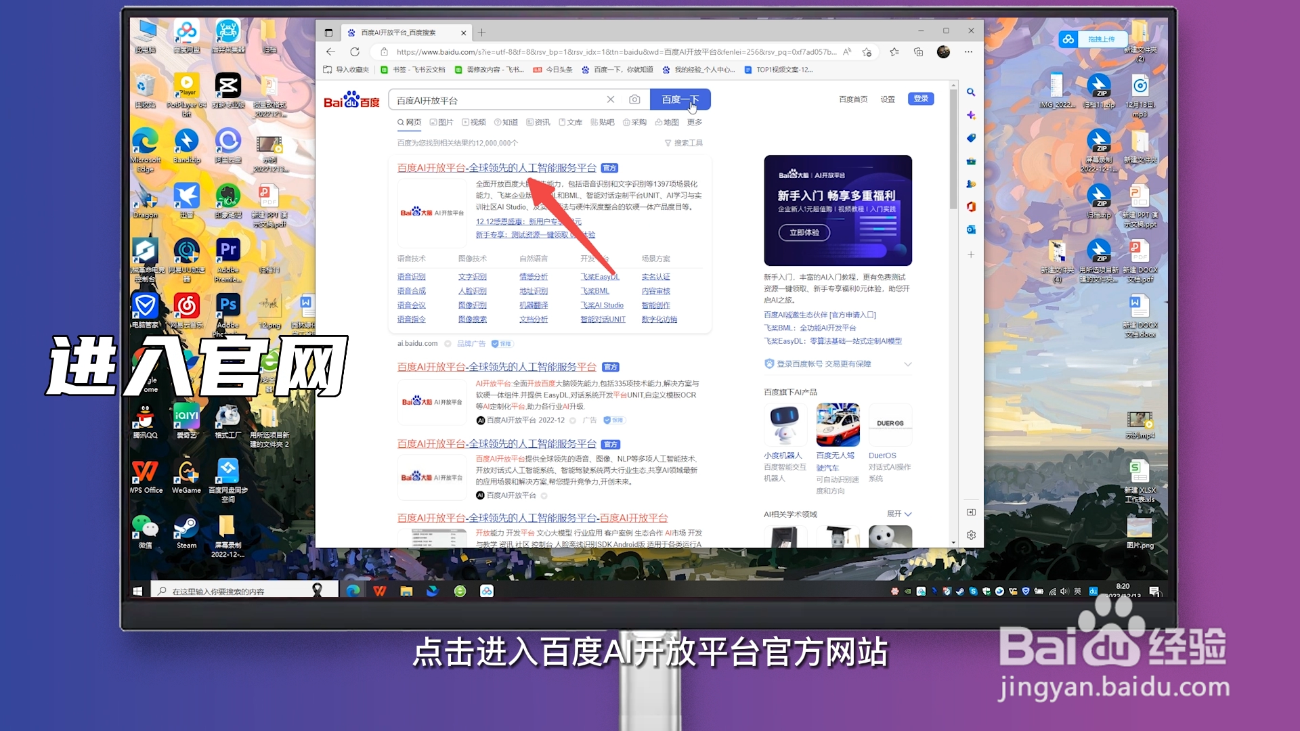This screenshot has width=1300, height=731.
Task: Clear the search box with the X icon
Action: click(x=611, y=99)
